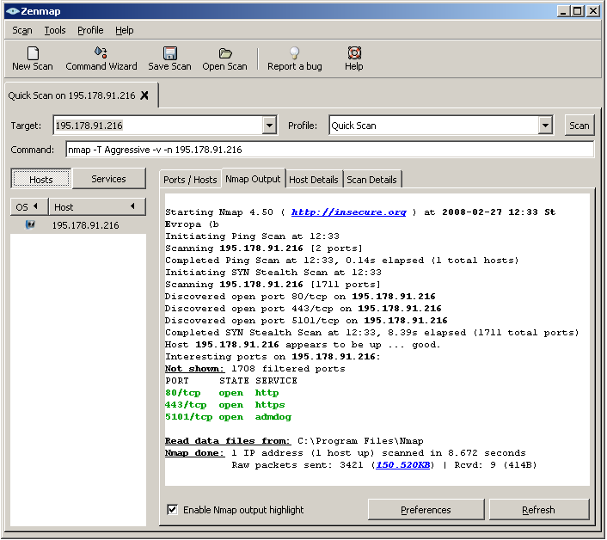Click the 5101/tcp open admdog line
Screen dimensions: 607x540
coord(229,417)
